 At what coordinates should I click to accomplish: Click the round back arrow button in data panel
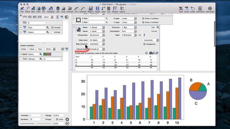pos(66,17)
